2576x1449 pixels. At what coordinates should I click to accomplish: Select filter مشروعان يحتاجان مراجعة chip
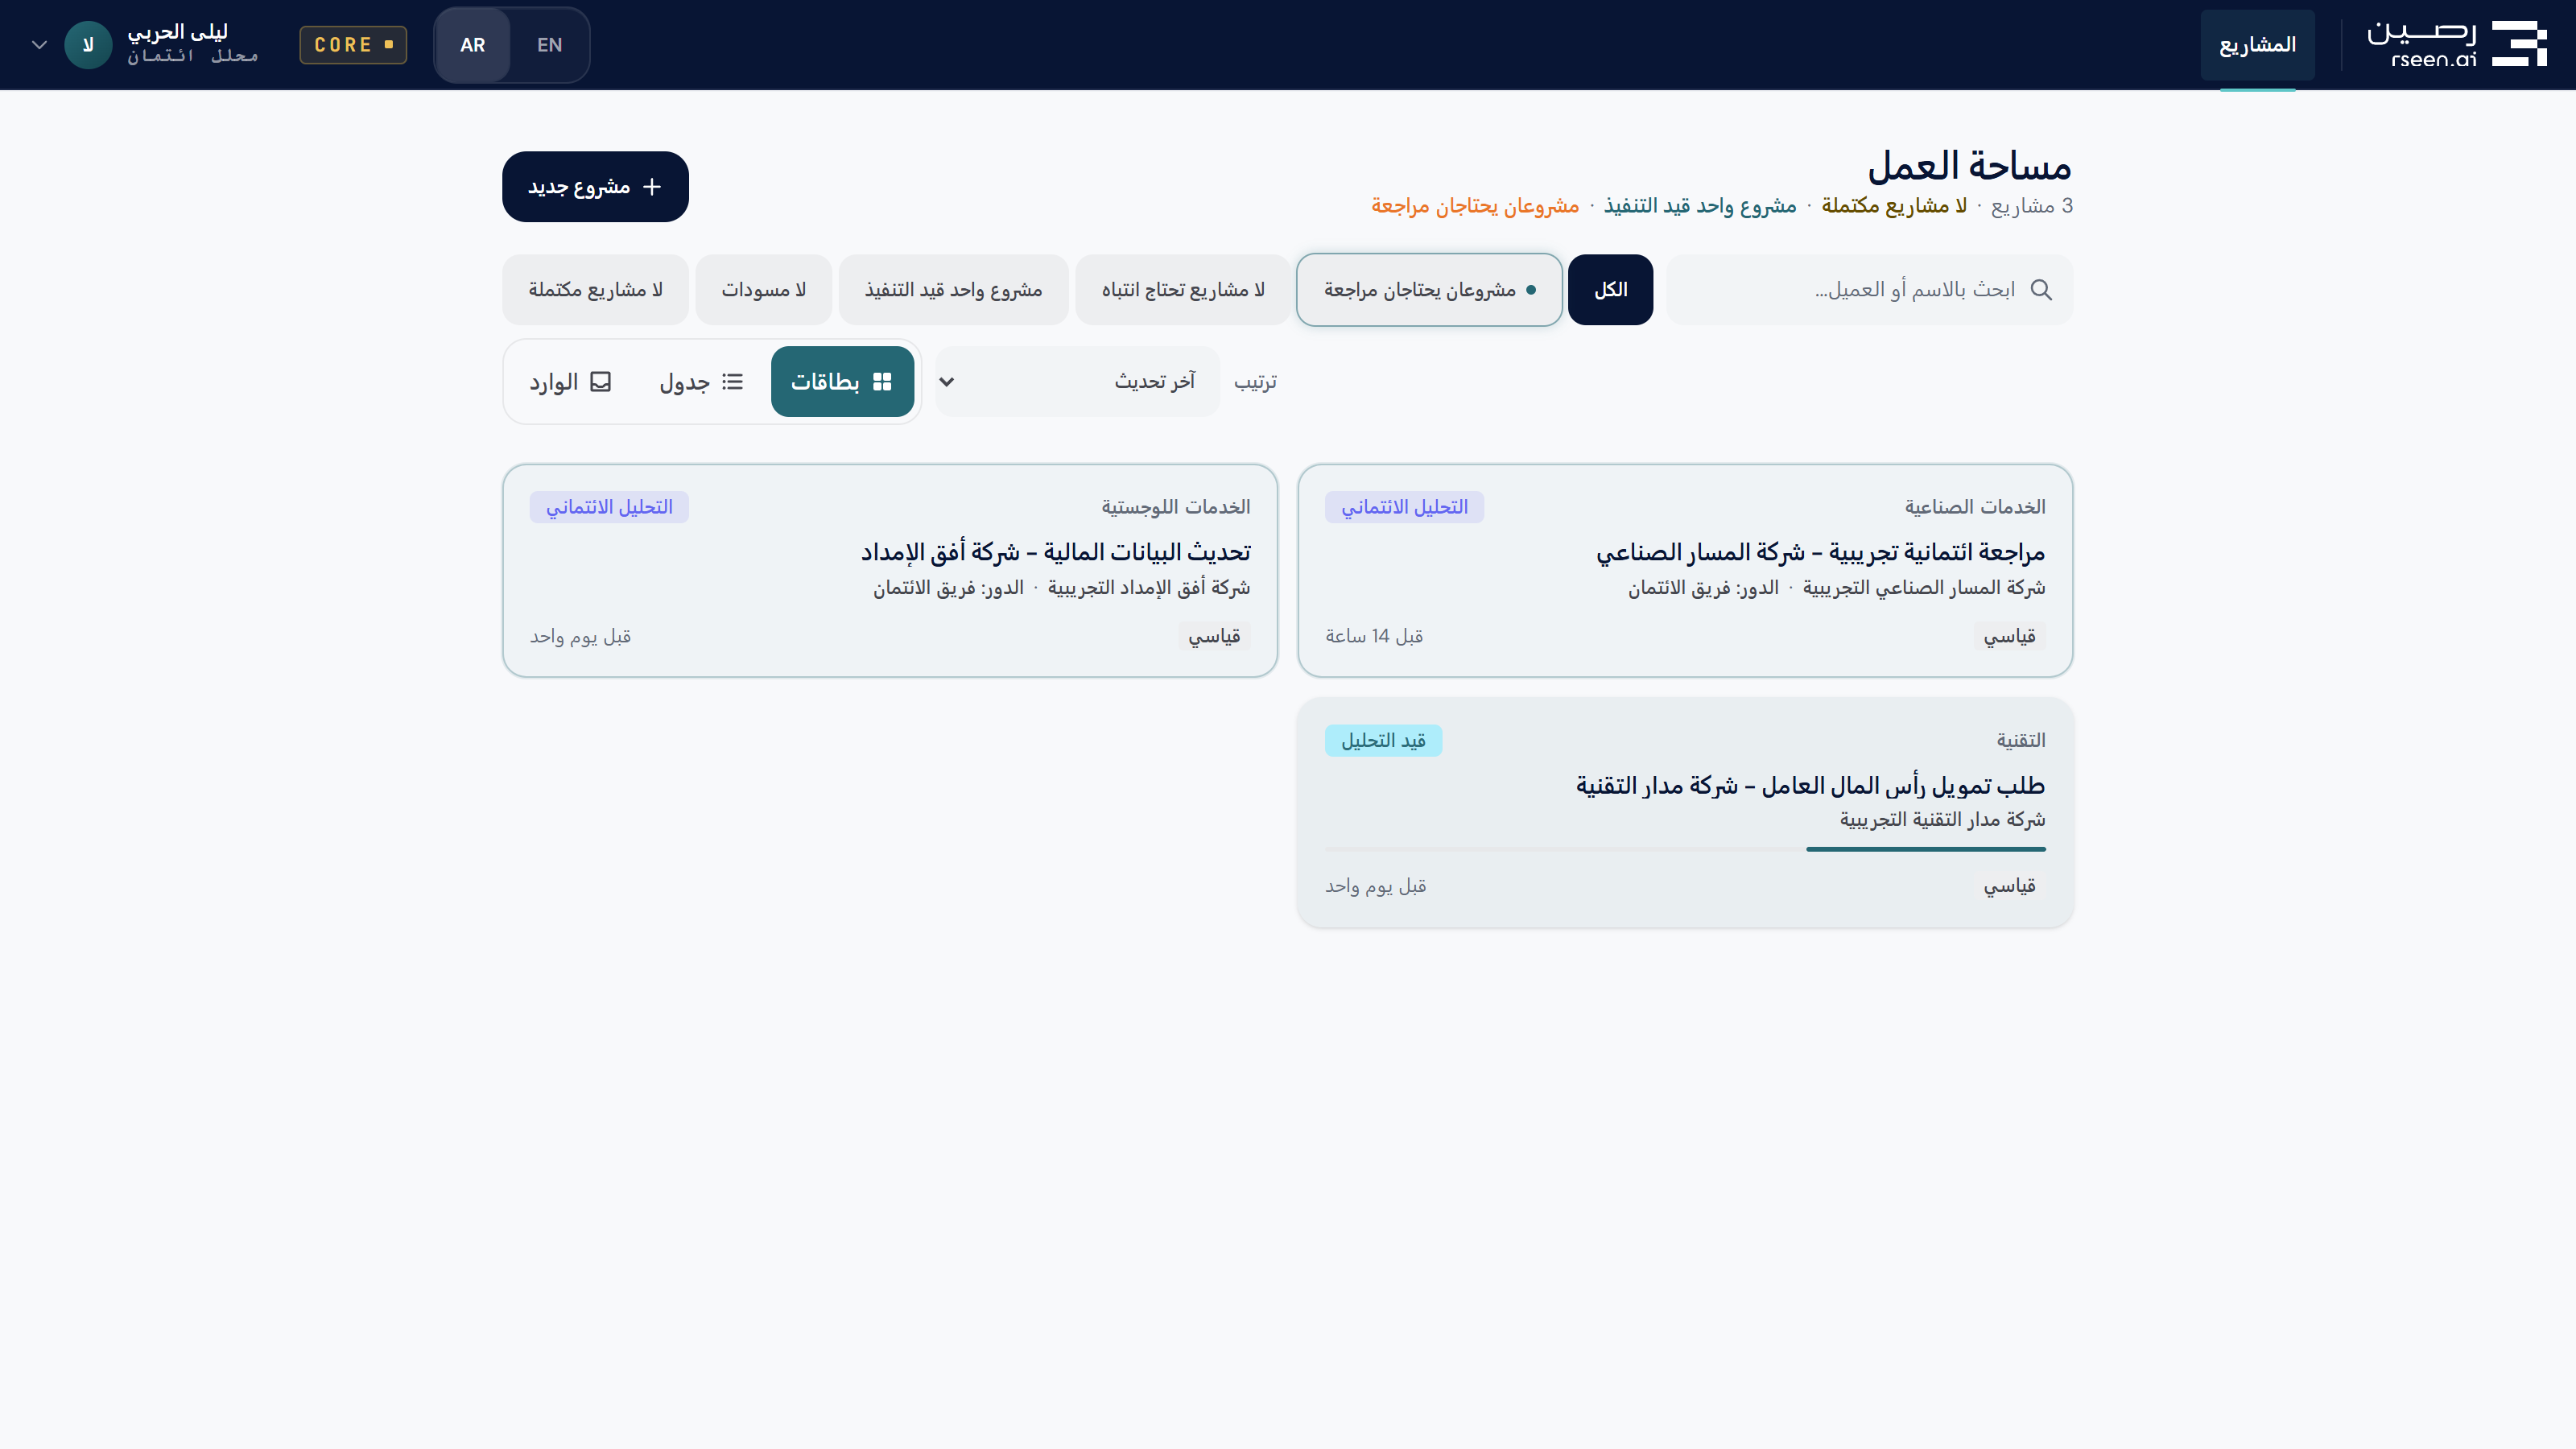(x=1429, y=290)
